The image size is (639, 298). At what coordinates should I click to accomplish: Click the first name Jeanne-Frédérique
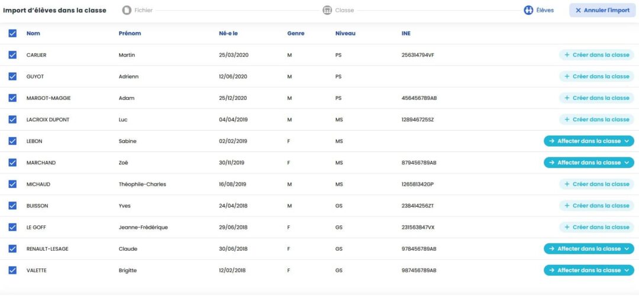click(143, 228)
